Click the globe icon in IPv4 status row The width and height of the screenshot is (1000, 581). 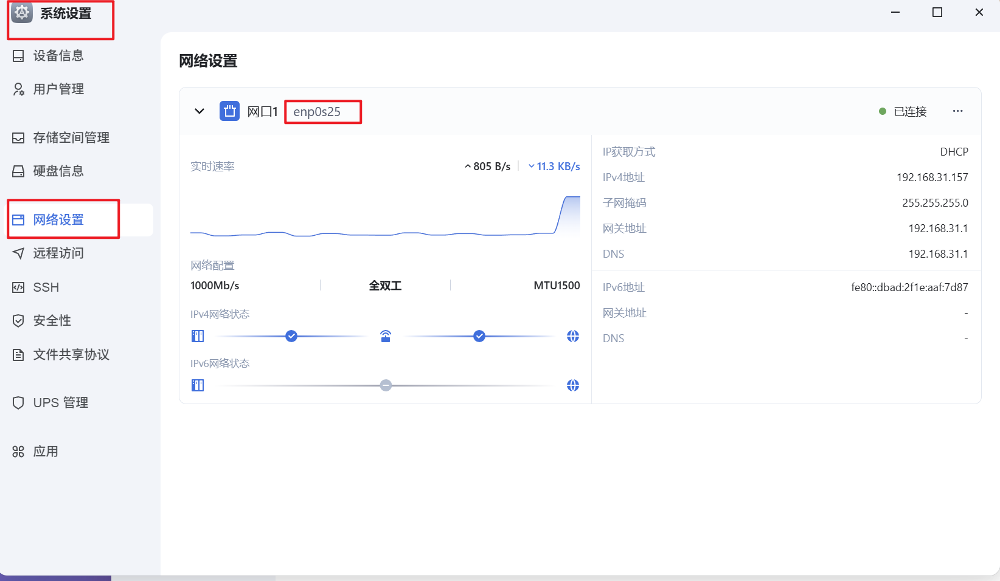tap(572, 336)
